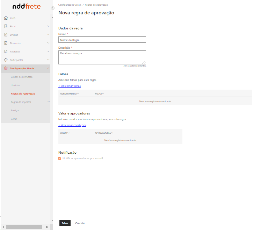
Task: Click the 'caracteres restantes' counter text
Action: pos(135,66)
